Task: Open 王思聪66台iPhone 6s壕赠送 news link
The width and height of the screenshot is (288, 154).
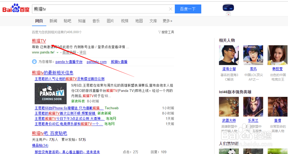Action: [69, 108]
